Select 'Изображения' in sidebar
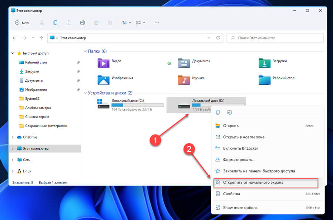Screen dimensions: 333x220 [36, 89]
